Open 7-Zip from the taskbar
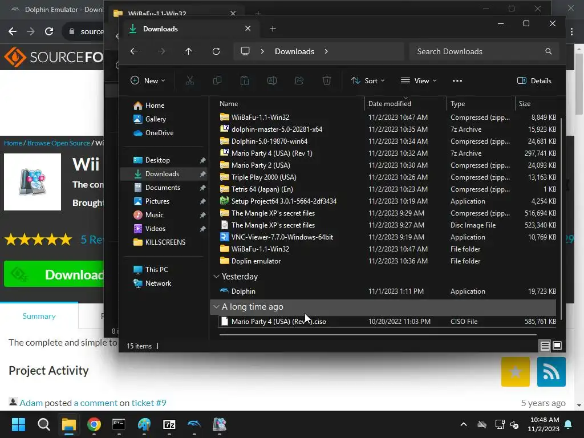Viewport: 584px width, 438px height. tap(169, 424)
